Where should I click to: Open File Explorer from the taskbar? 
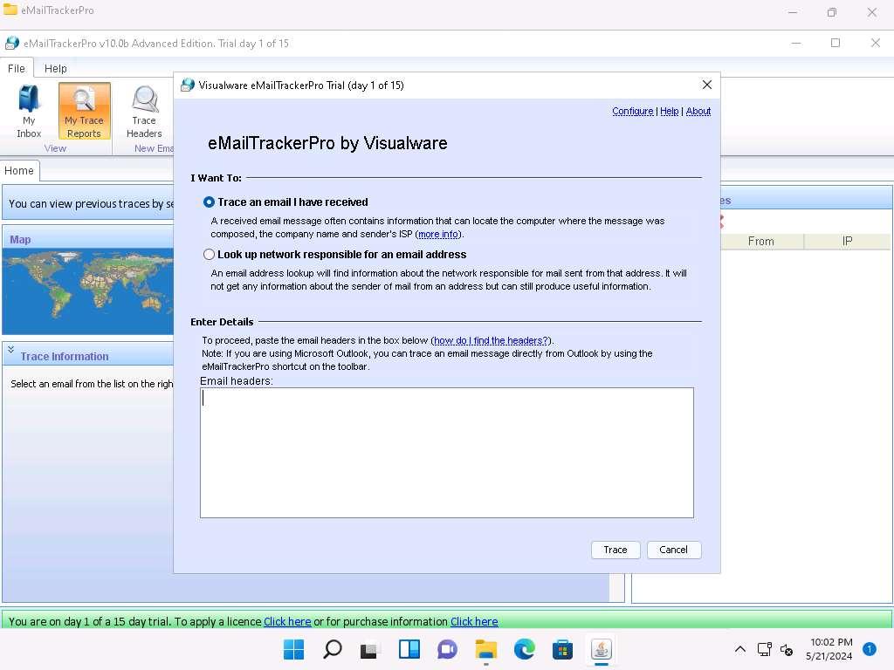click(x=485, y=649)
